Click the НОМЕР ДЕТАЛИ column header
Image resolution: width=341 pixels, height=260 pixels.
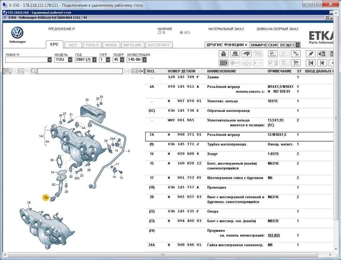[x=181, y=71]
